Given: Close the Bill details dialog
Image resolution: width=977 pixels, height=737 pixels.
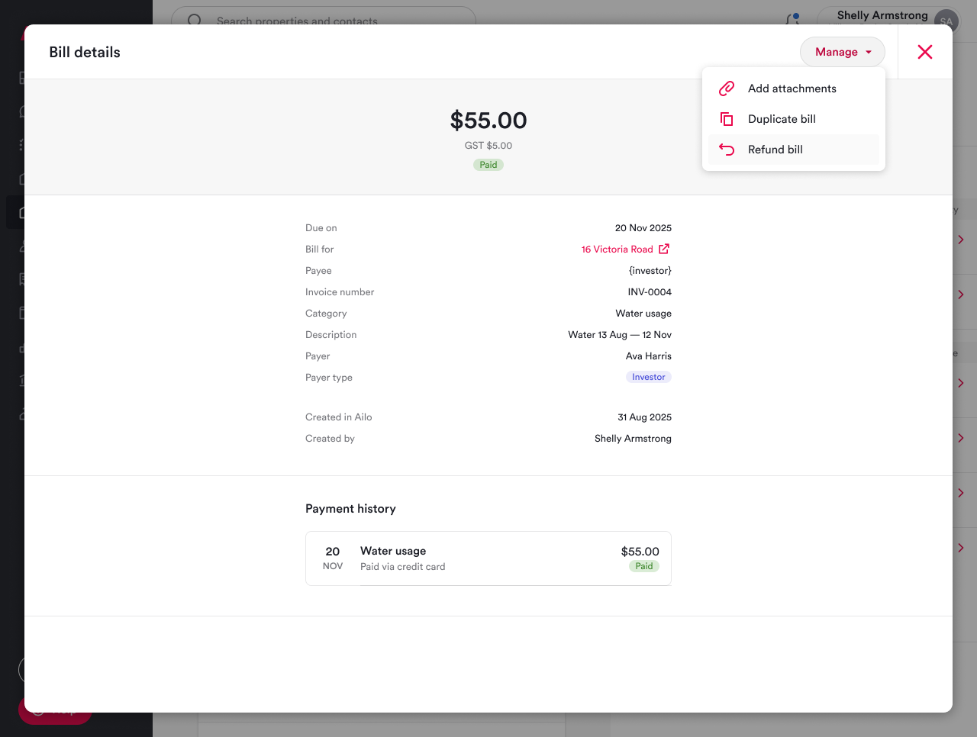Looking at the screenshot, I should tap(925, 52).
